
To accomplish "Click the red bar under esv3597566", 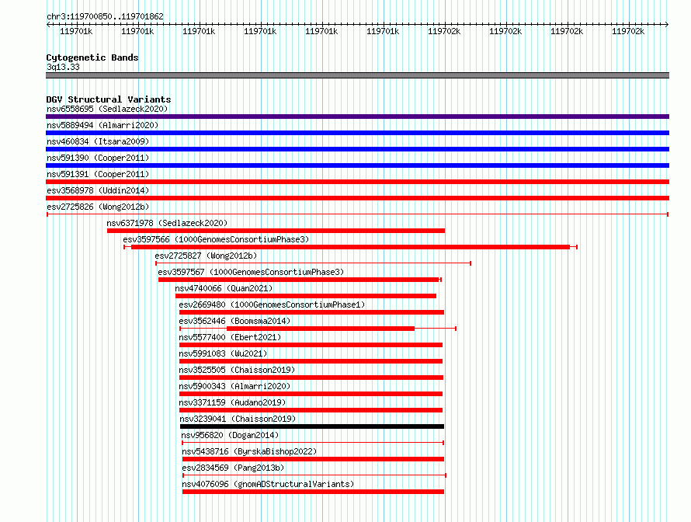I will (350, 247).
